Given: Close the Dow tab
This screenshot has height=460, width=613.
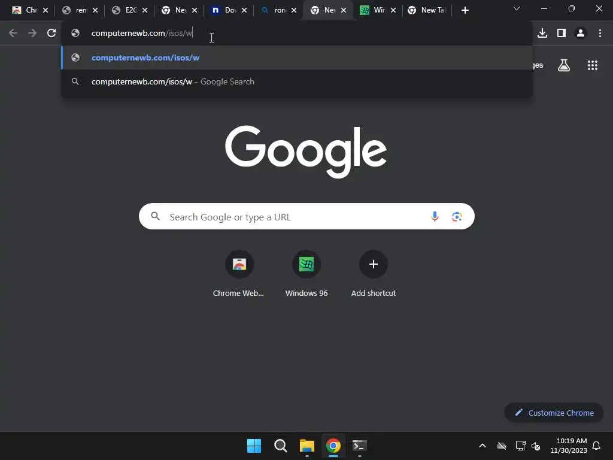Looking at the screenshot, I should 244,11.
